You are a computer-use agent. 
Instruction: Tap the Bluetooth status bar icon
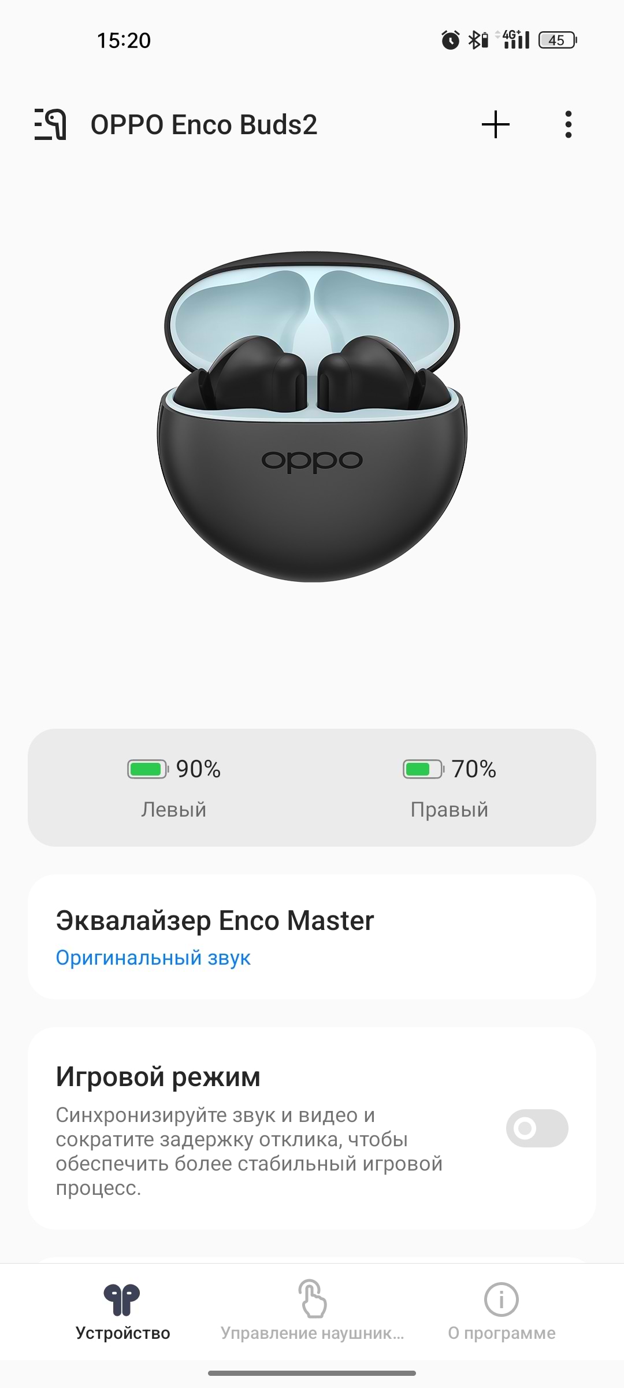pyautogui.click(x=477, y=40)
